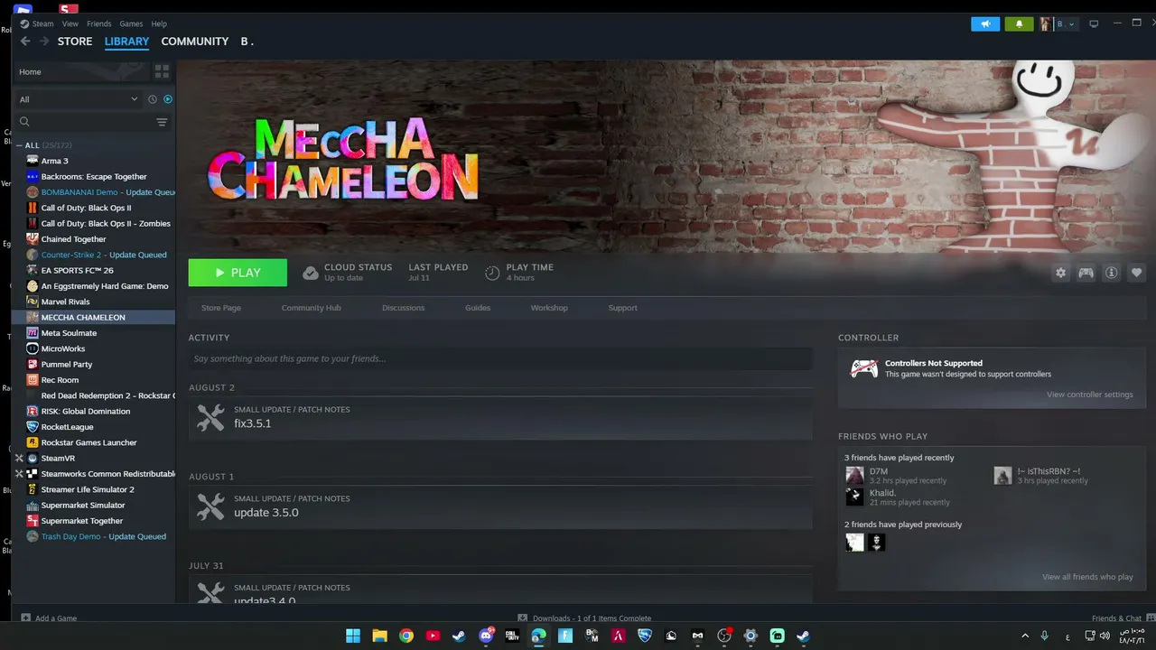Open !~ isThisRBN? ~! friend avatar
Image resolution: width=1156 pixels, height=650 pixels.
1002,475
